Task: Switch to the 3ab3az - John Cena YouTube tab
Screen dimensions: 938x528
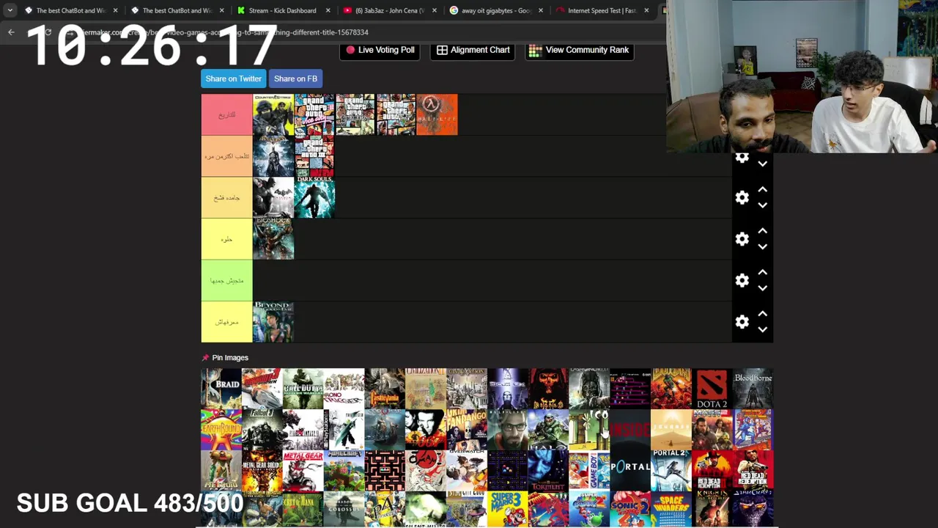Action: [x=389, y=10]
